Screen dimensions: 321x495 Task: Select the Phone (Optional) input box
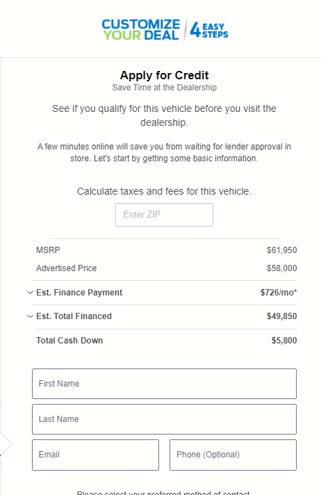(x=233, y=455)
